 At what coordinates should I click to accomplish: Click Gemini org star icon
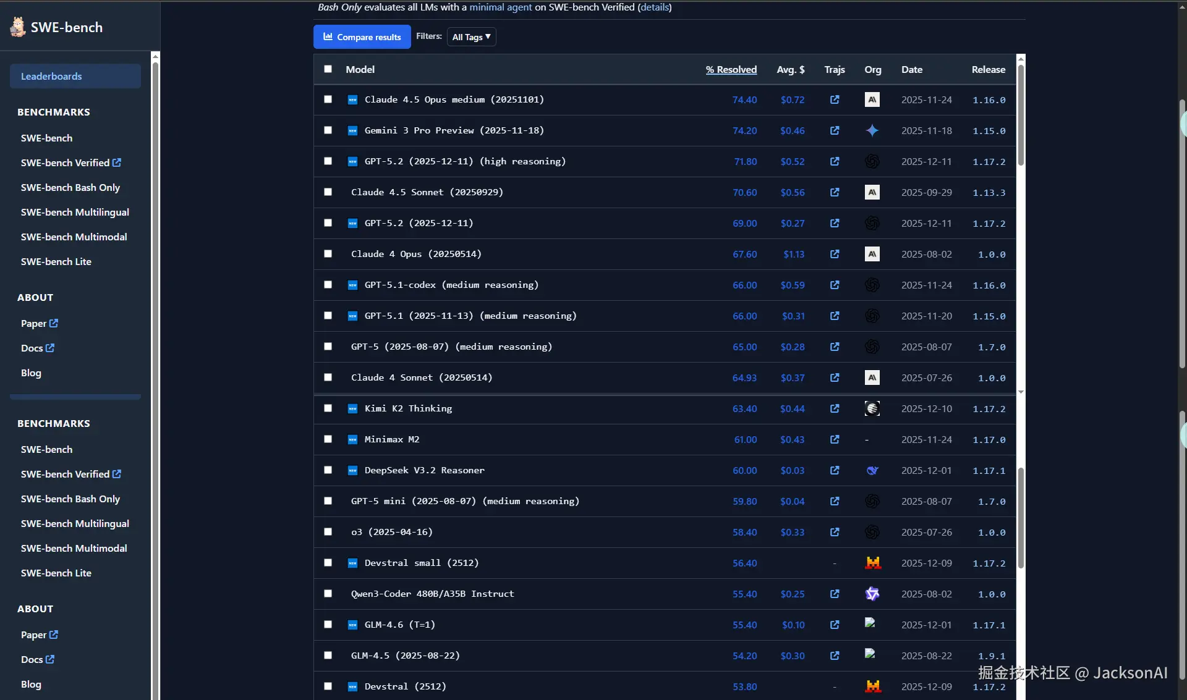tap(872, 130)
